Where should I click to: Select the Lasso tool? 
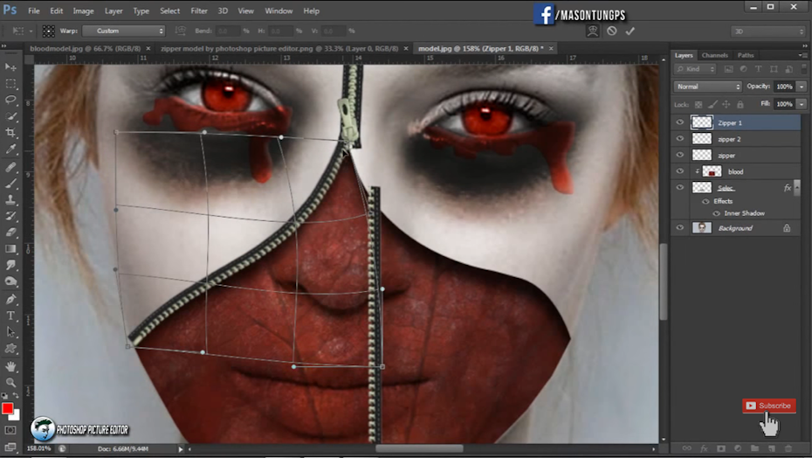pyautogui.click(x=10, y=100)
